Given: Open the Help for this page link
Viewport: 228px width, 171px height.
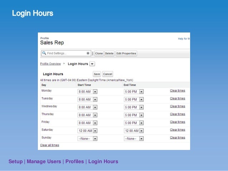Looking at the screenshot, I should (184, 39).
